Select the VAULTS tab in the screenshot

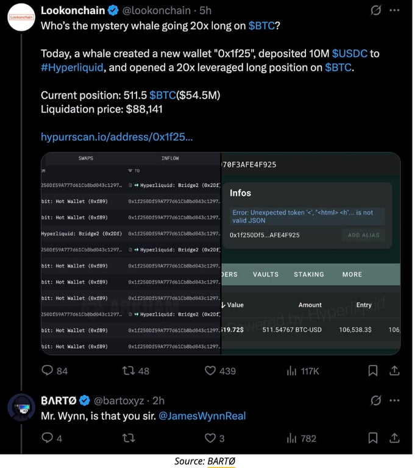pos(266,274)
